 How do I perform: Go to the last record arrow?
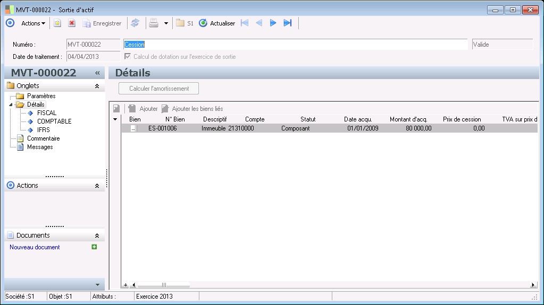click(288, 23)
